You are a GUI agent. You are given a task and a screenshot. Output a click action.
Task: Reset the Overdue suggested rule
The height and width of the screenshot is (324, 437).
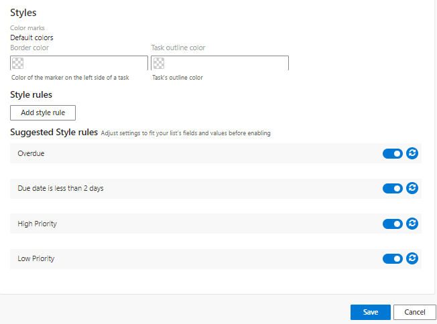[x=412, y=153]
